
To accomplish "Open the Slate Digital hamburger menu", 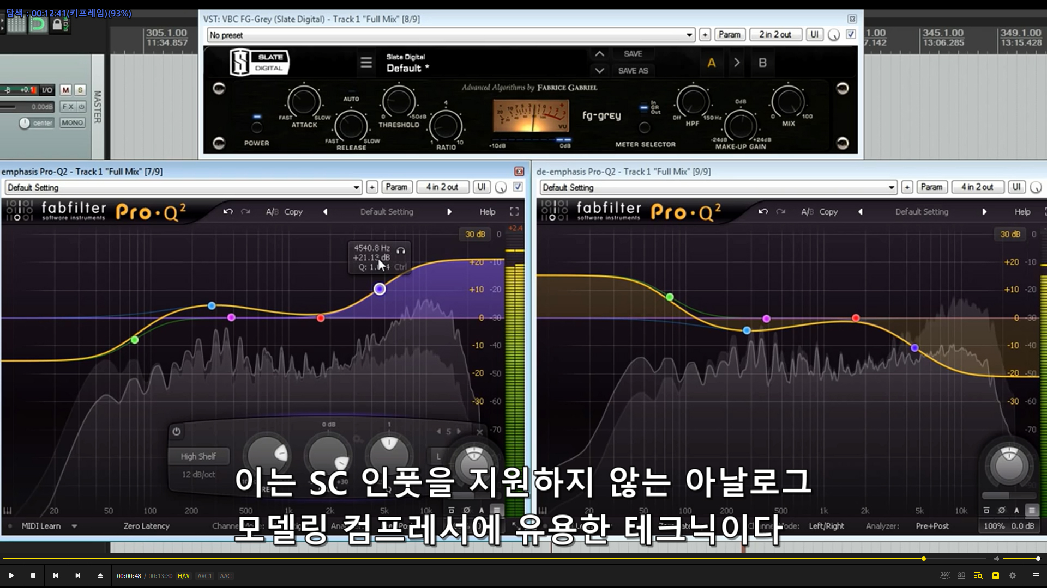I will tap(366, 63).
